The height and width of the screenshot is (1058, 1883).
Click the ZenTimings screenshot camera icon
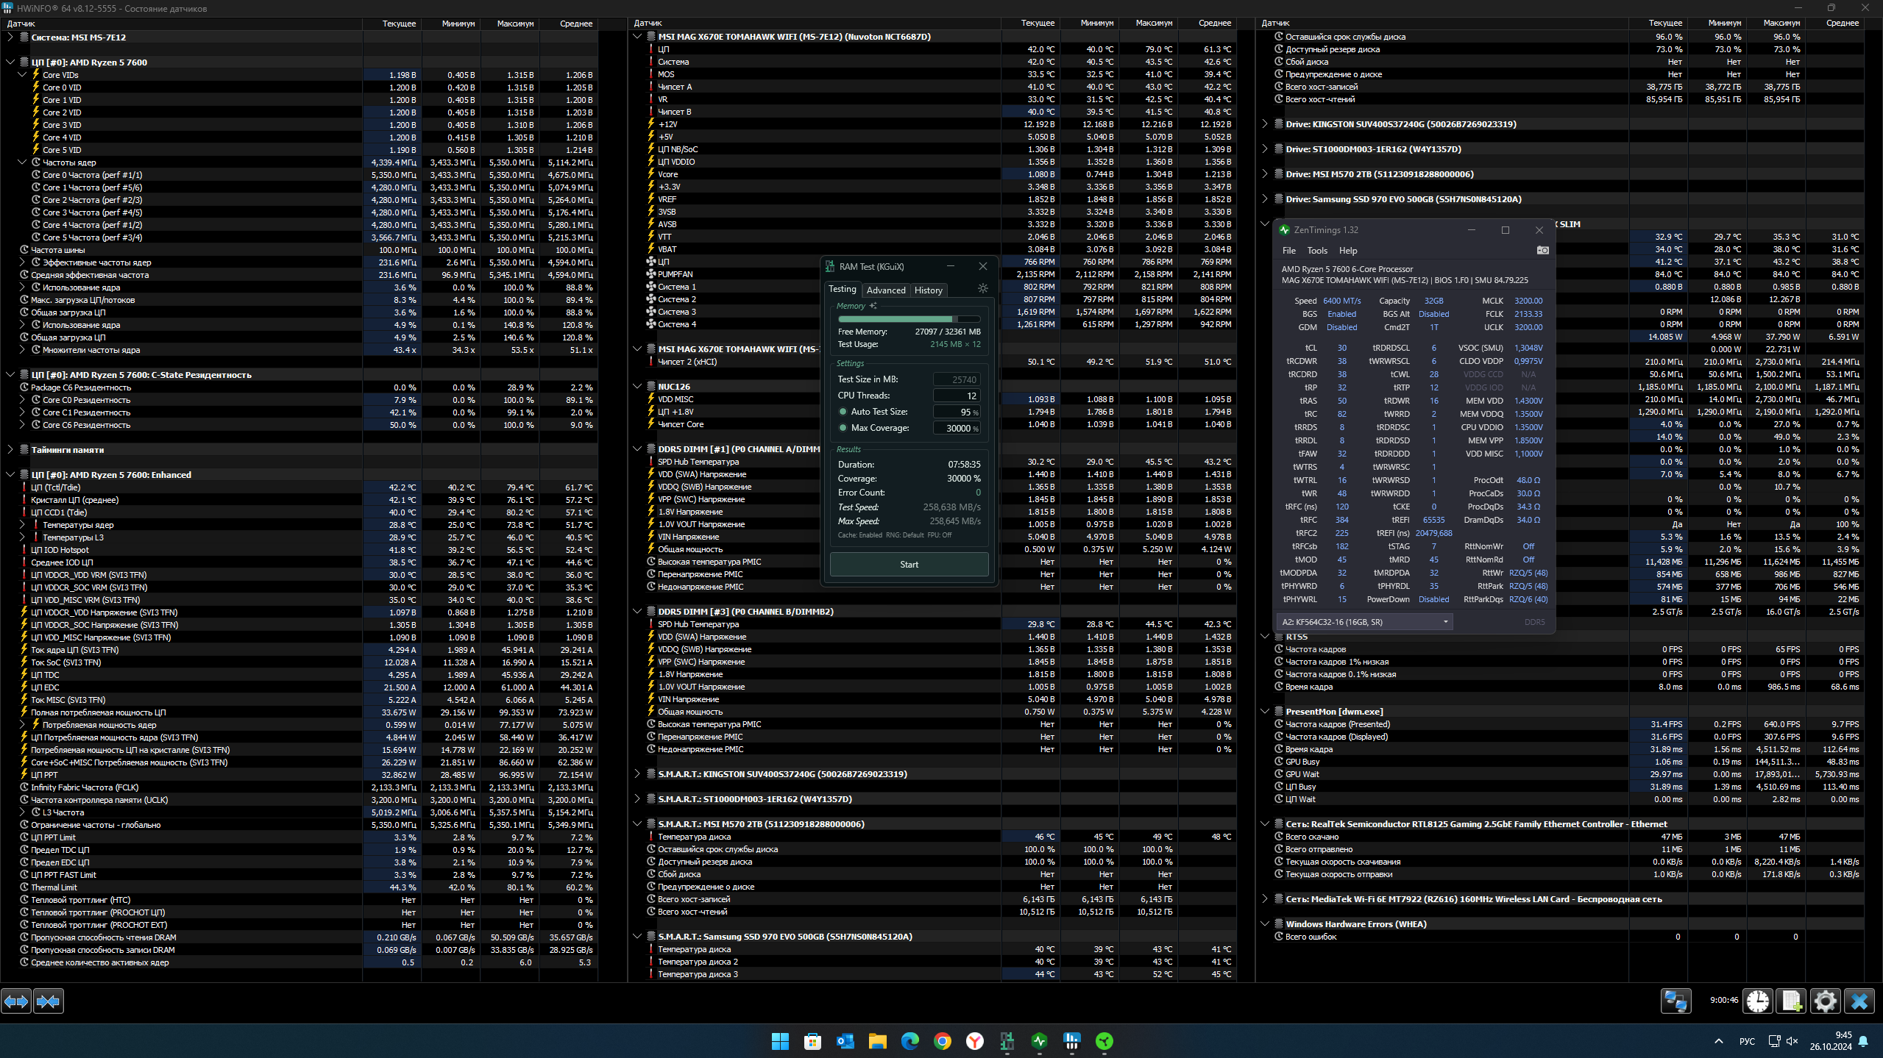point(1542,250)
